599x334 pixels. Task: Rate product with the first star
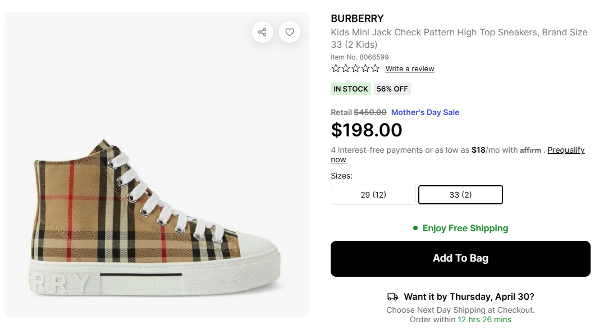click(x=336, y=68)
